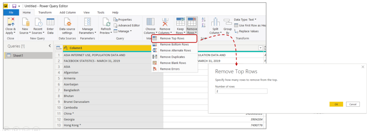Click the sort ascending A-Z icon
The height and width of the screenshot is (131, 370).
(x=204, y=20)
